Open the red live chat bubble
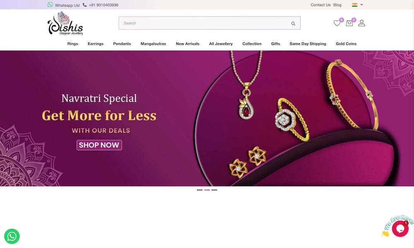414x248 pixels. coord(400,229)
